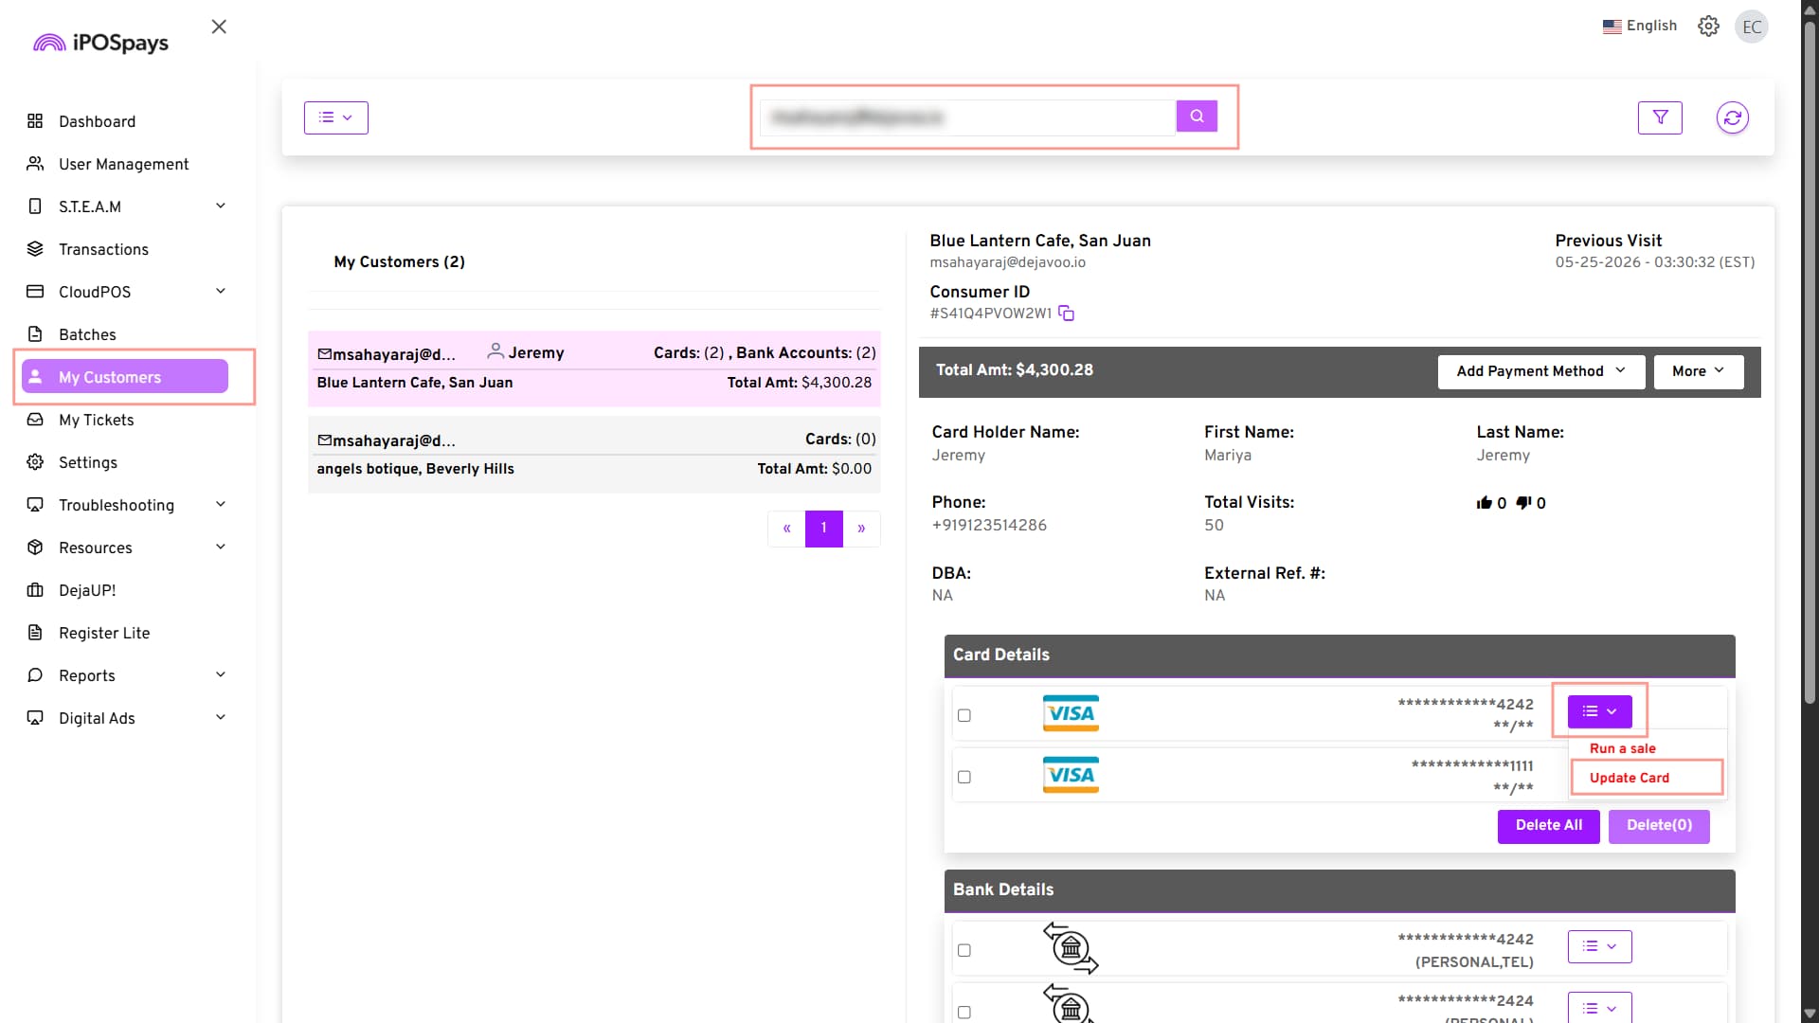This screenshot has height=1023, width=1819.
Task: Go to the Transactions page
Action: click(103, 249)
